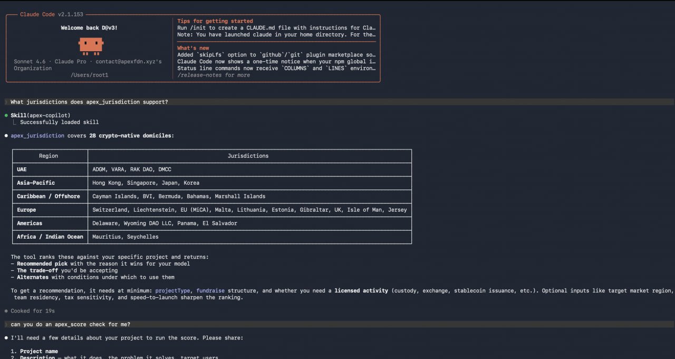Click the 'Added skipLfs option' news line
Viewport: 675px width, 359px height.
(276, 55)
